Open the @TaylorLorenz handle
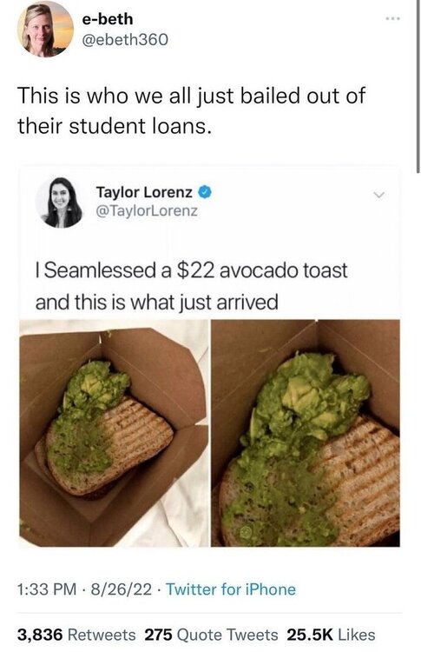This screenshot has height=652, width=421. click(147, 211)
